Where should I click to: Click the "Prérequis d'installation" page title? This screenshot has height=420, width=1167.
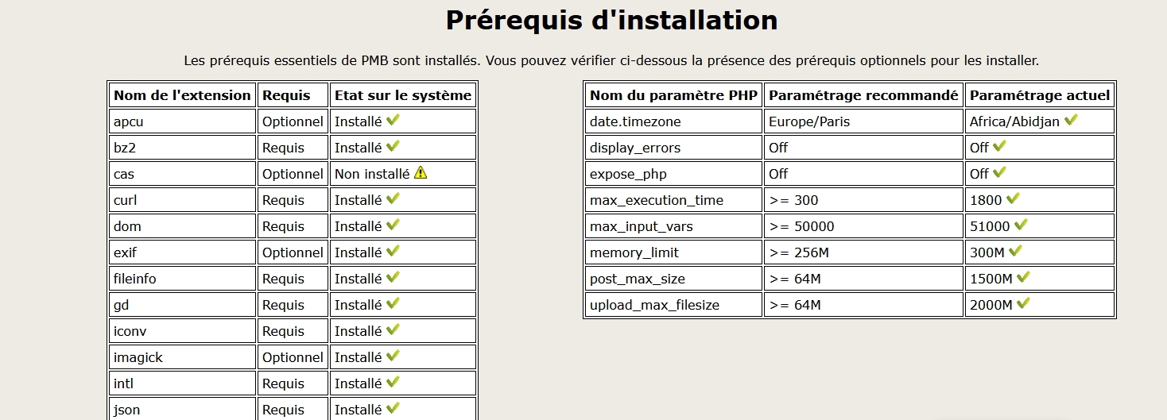[611, 20]
